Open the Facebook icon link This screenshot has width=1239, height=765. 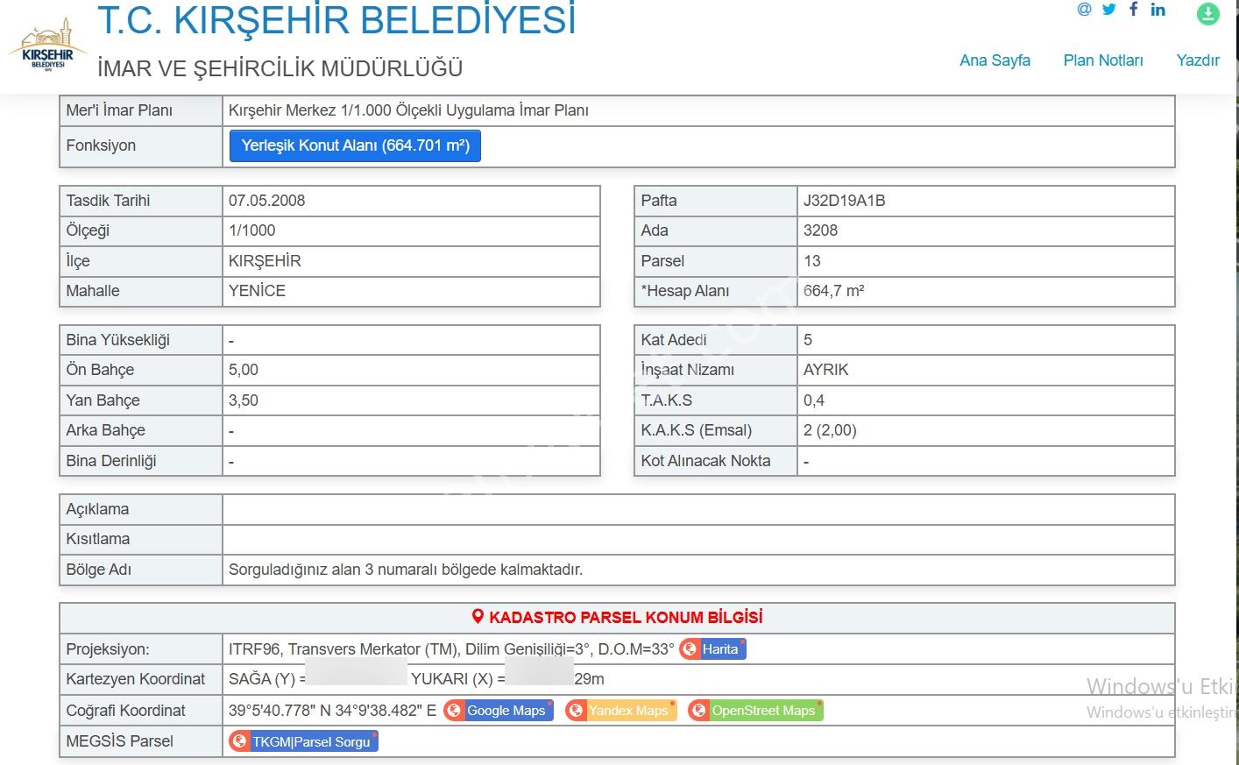pos(1134,10)
